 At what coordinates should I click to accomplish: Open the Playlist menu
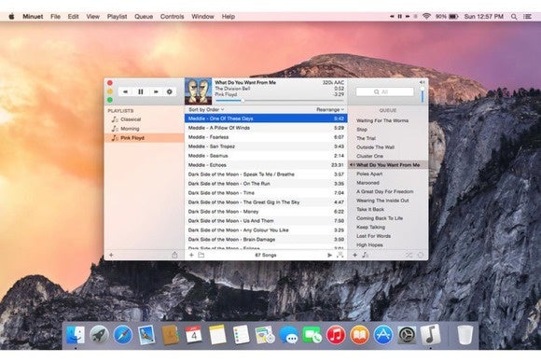[x=117, y=16]
